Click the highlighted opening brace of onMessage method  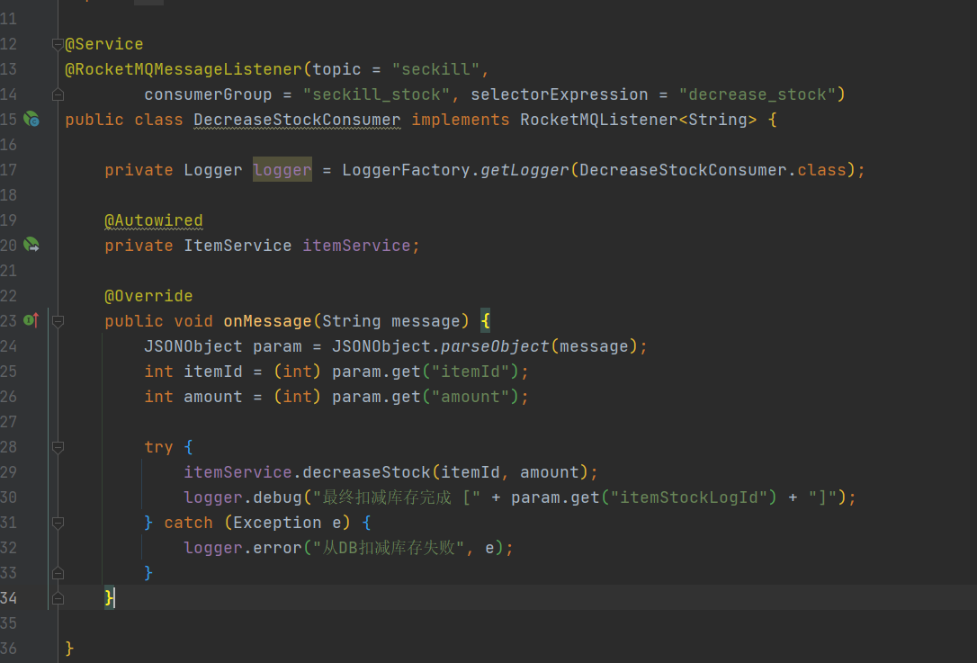pyautogui.click(x=486, y=321)
